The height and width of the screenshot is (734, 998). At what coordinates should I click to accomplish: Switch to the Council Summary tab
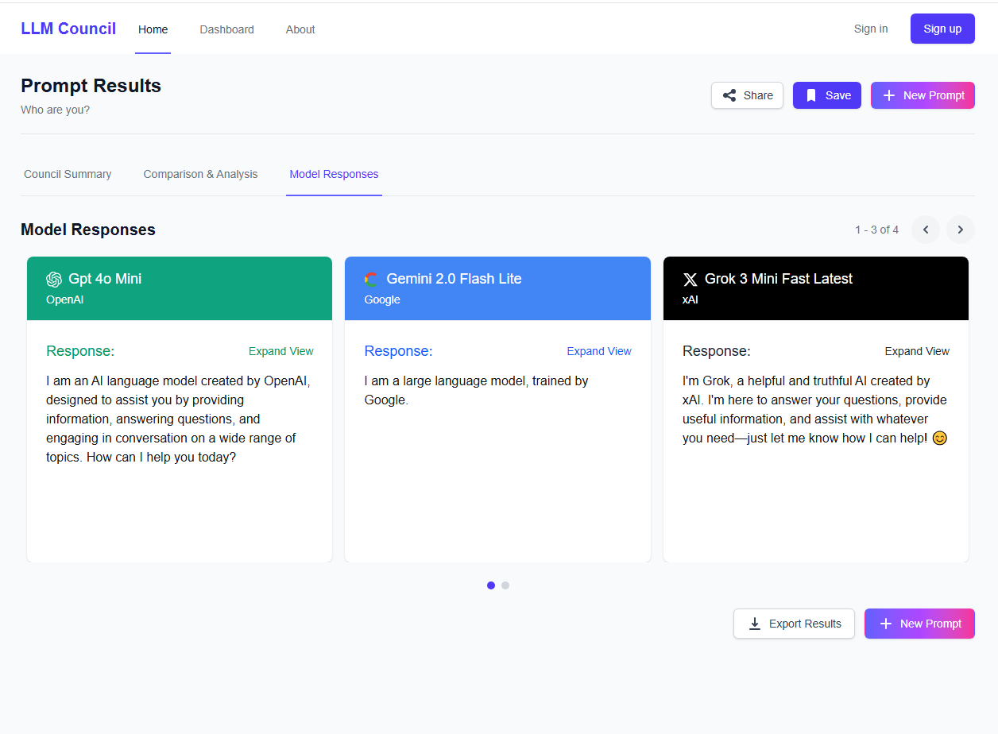point(68,174)
